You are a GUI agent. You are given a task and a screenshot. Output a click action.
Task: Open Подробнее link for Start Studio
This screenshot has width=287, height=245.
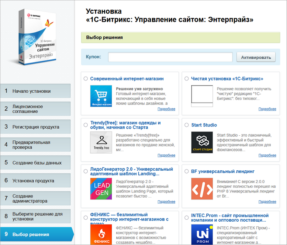click(x=267, y=155)
